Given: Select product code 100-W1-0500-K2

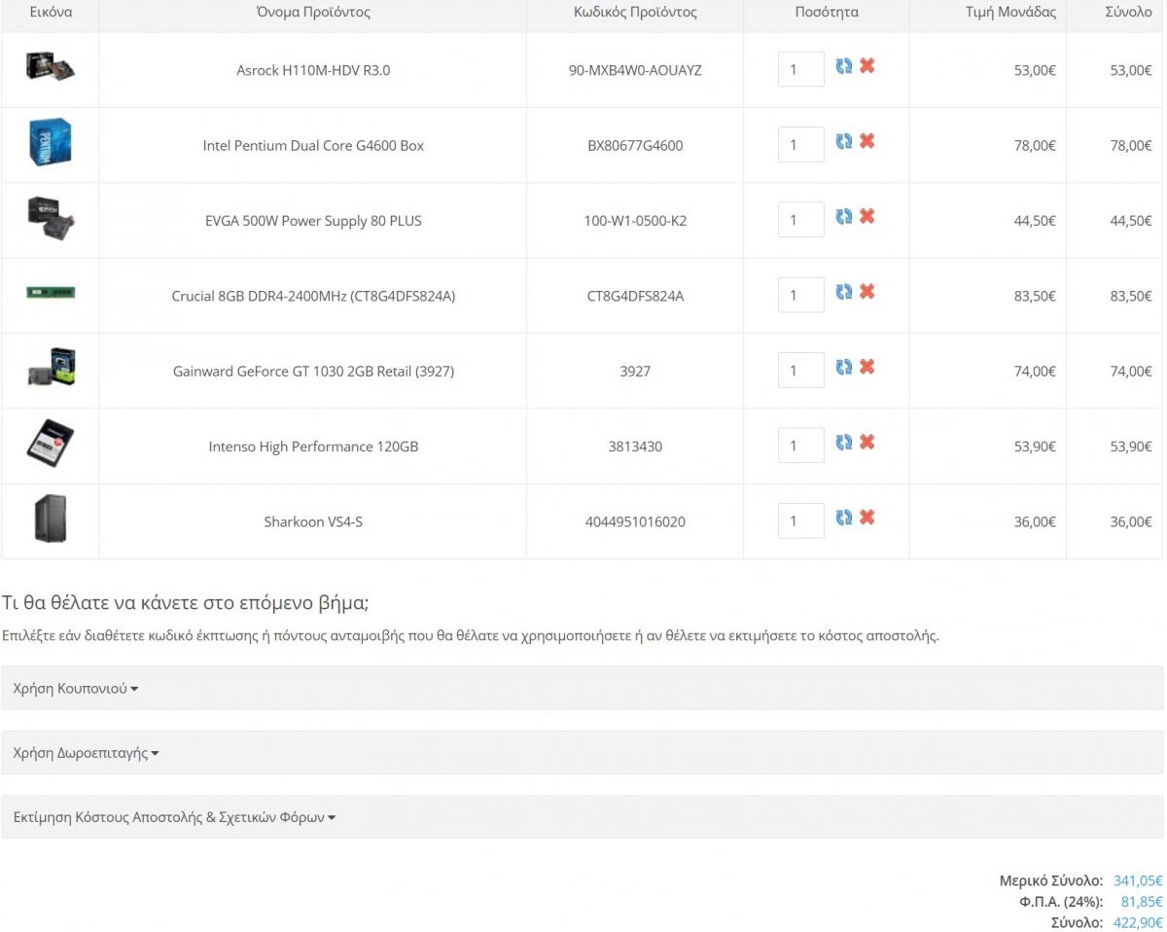Looking at the screenshot, I should click(635, 221).
